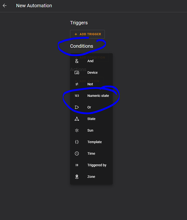Select the Template condition type

(95, 142)
